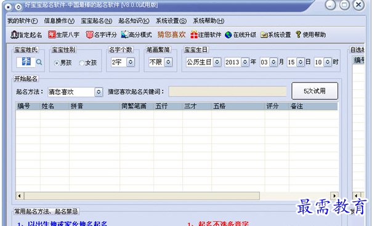This screenshot has width=372, height=226.
Task: Open the 起名知识(K) menu
Action: tap(134, 21)
